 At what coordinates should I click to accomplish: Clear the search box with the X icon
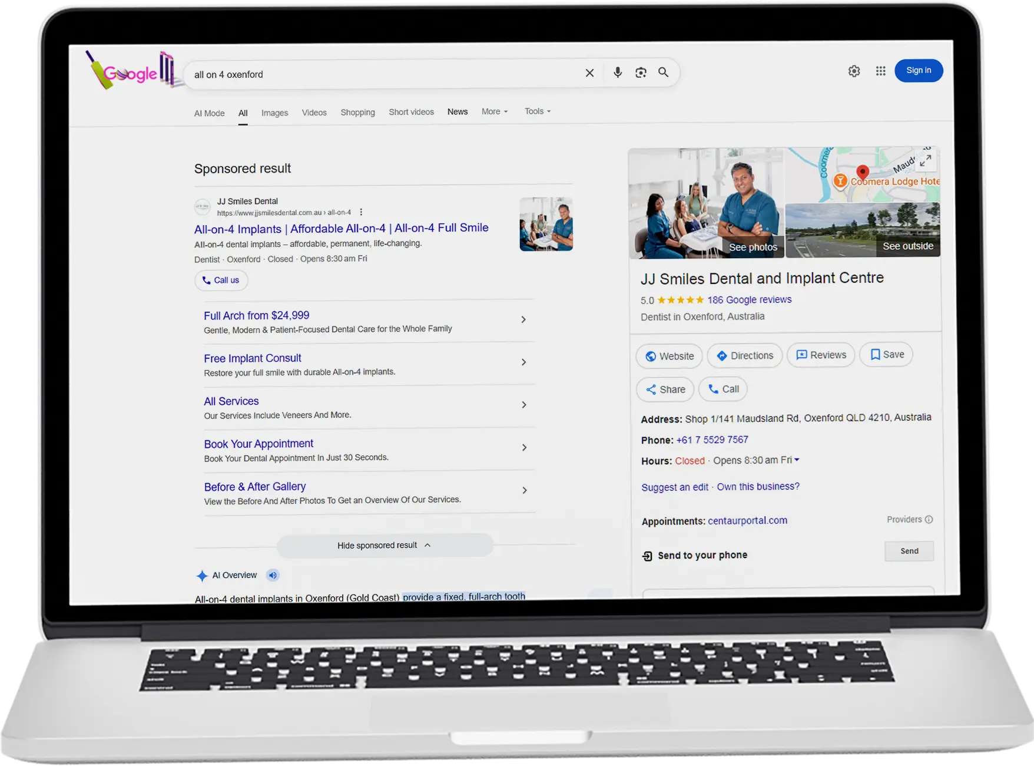click(x=589, y=72)
